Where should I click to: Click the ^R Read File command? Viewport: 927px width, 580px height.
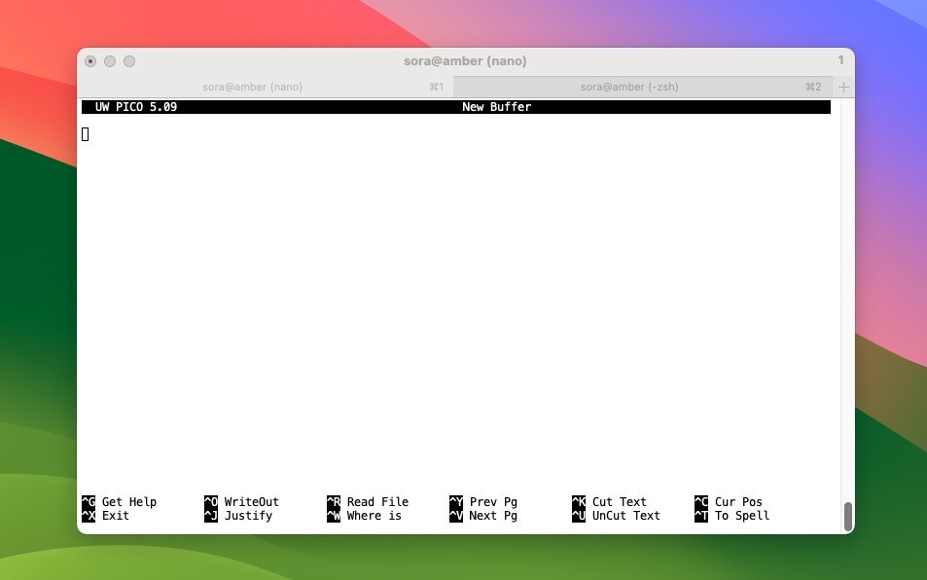pyautogui.click(x=368, y=501)
